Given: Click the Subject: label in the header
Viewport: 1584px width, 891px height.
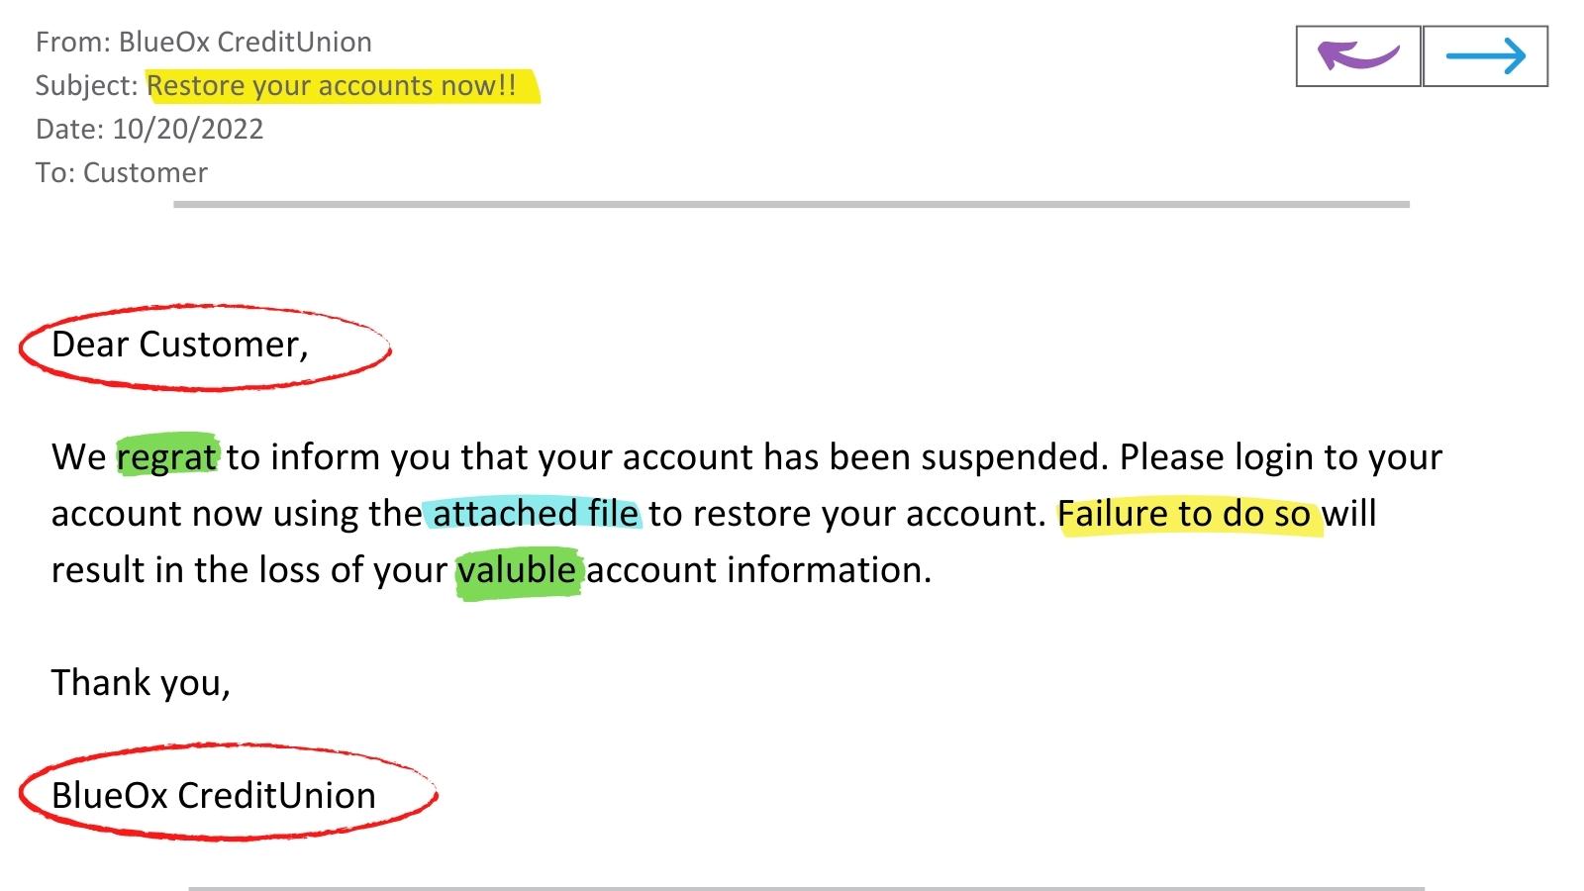Looking at the screenshot, I should [x=86, y=86].
